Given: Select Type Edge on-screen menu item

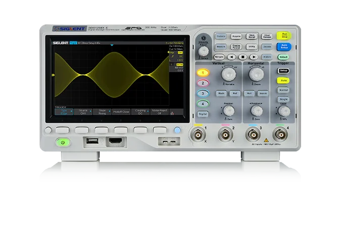Looking at the screenshot, I should pyautogui.click(x=64, y=112).
